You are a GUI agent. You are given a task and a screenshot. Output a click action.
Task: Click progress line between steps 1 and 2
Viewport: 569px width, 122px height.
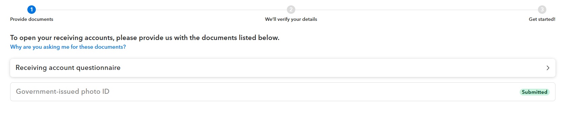161,10
